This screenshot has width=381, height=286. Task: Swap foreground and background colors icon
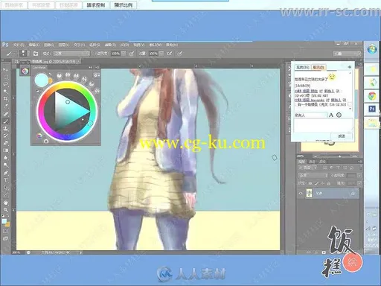[x=8, y=216]
